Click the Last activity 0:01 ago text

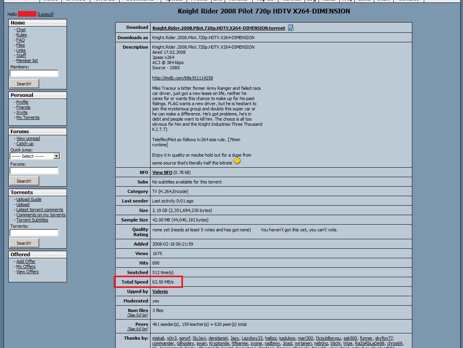point(173,201)
